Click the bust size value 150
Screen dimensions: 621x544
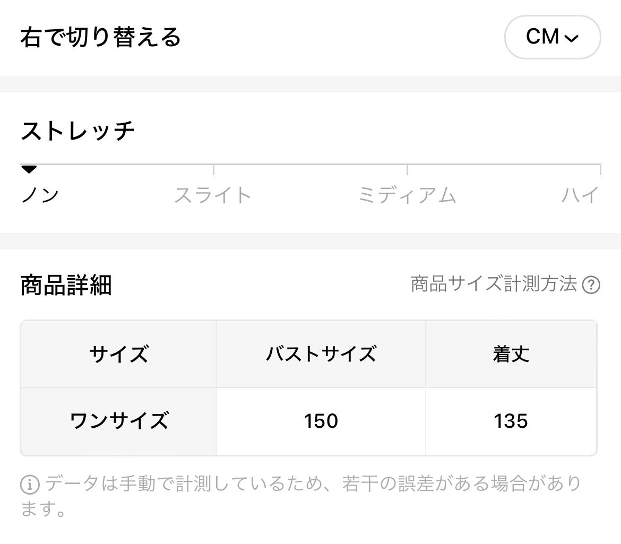tap(321, 421)
